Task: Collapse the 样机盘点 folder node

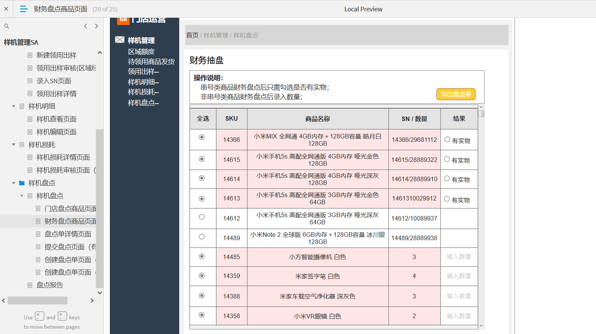Action: tap(14, 183)
